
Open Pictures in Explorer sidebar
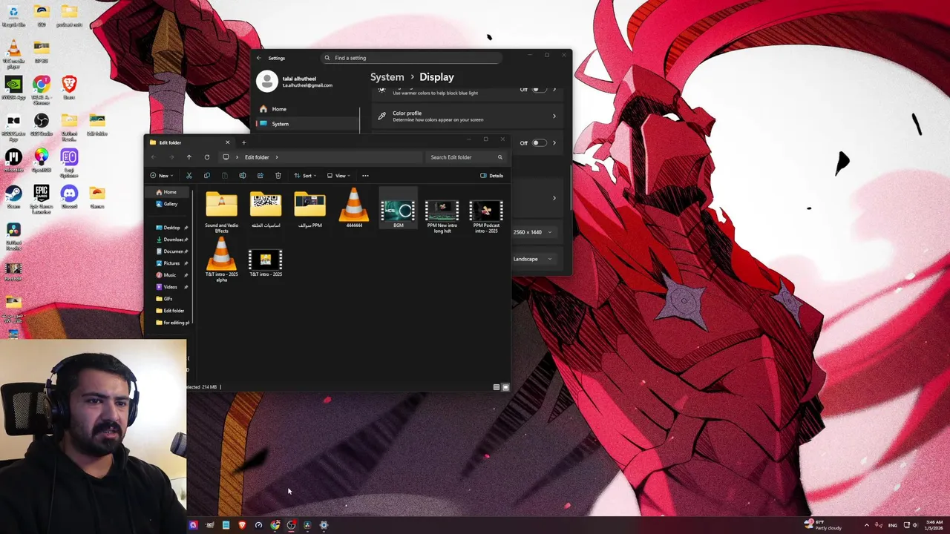coord(168,263)
